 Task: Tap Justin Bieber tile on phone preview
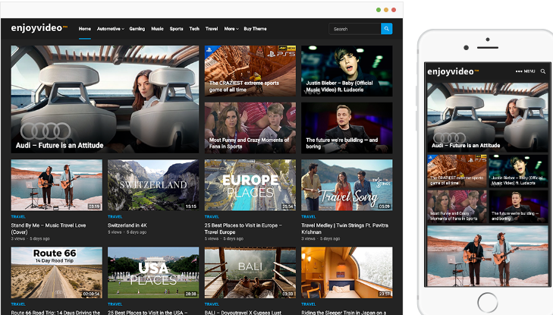pyautogui.click(x=518, y=171)
